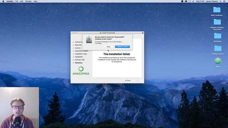The height and width of the screenshot is (128, 228).
Task: Select the Installation step
Action: tap(79, 57)
